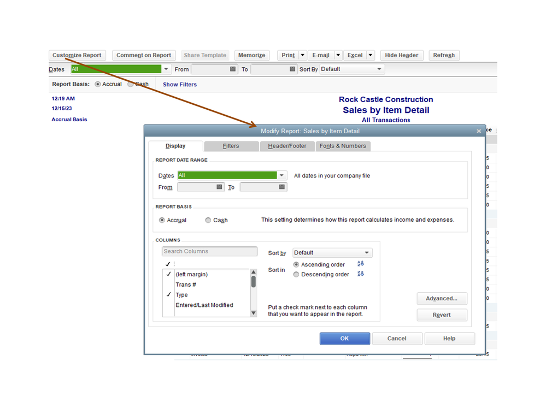Open calendar icon in dialog From field

pyautogui.click(x=219, y=187)
